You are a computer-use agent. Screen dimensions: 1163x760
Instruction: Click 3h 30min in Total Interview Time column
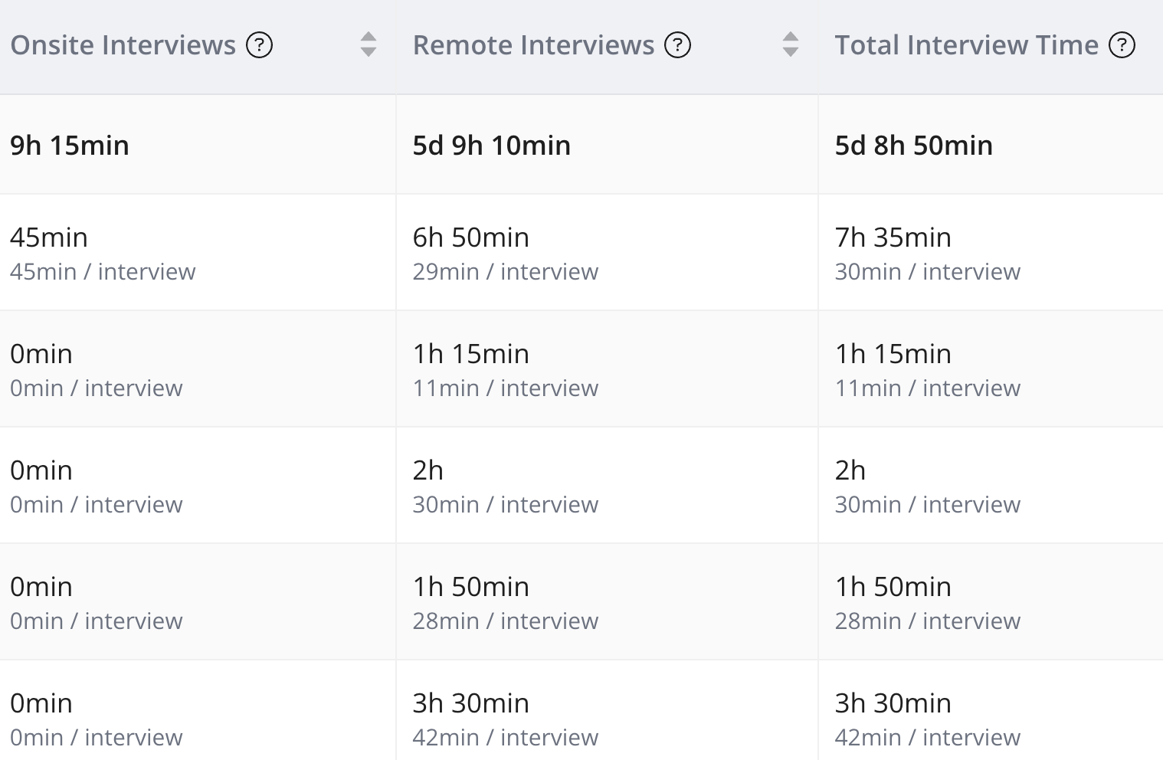pos(893,703)
